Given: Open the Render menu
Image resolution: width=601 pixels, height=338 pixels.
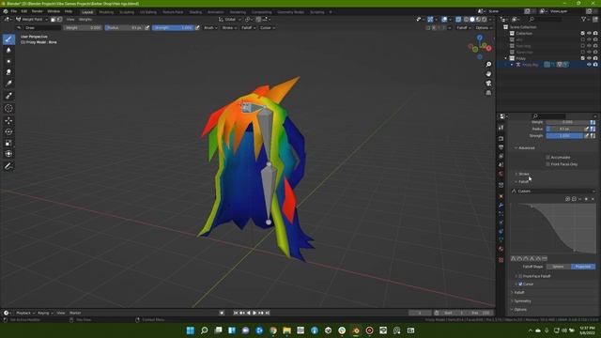Looking at the screenshot, I should pos(38,11).
